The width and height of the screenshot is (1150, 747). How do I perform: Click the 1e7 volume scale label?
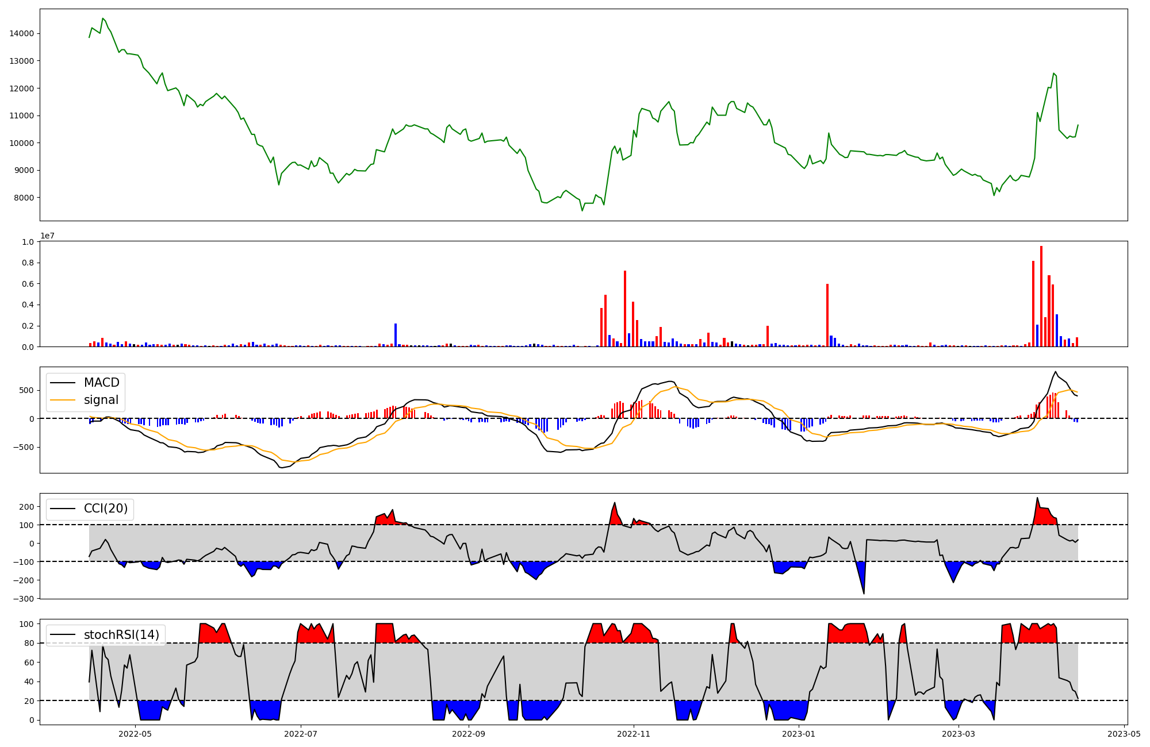click(47, 236)
